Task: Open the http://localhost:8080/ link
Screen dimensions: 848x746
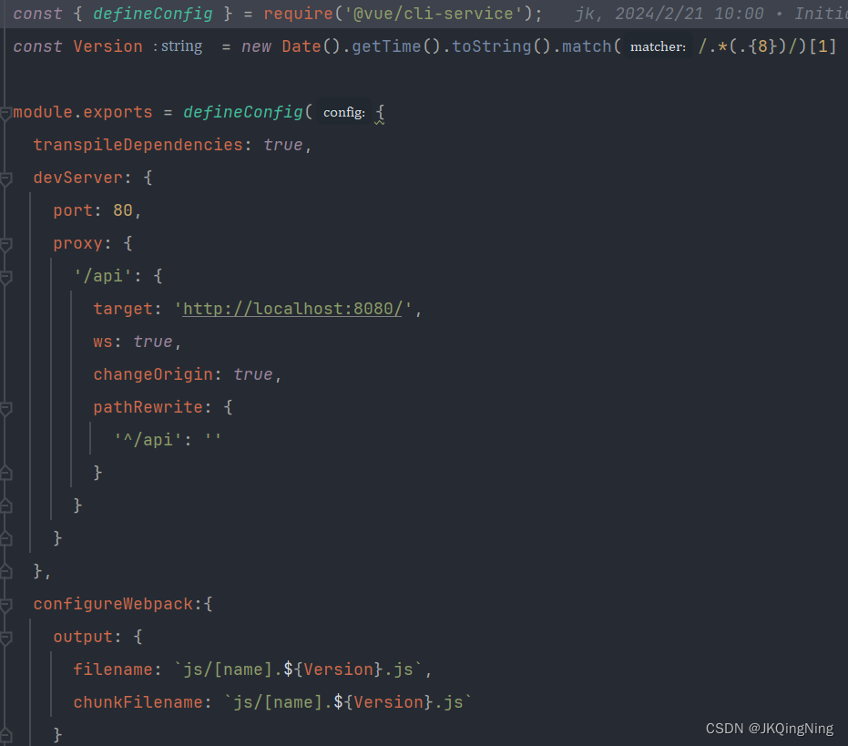Action: tap(292, 309)
